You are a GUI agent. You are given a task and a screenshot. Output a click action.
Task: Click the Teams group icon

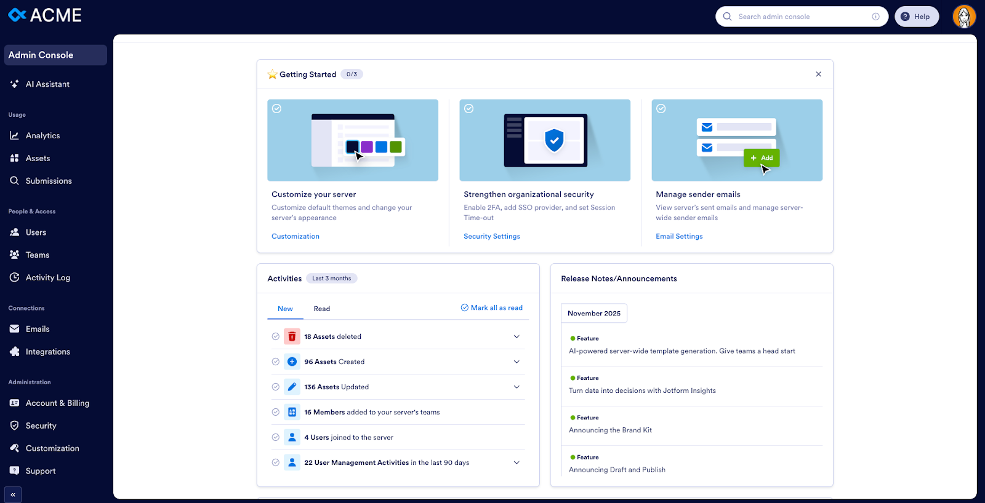tap(14, 255)
